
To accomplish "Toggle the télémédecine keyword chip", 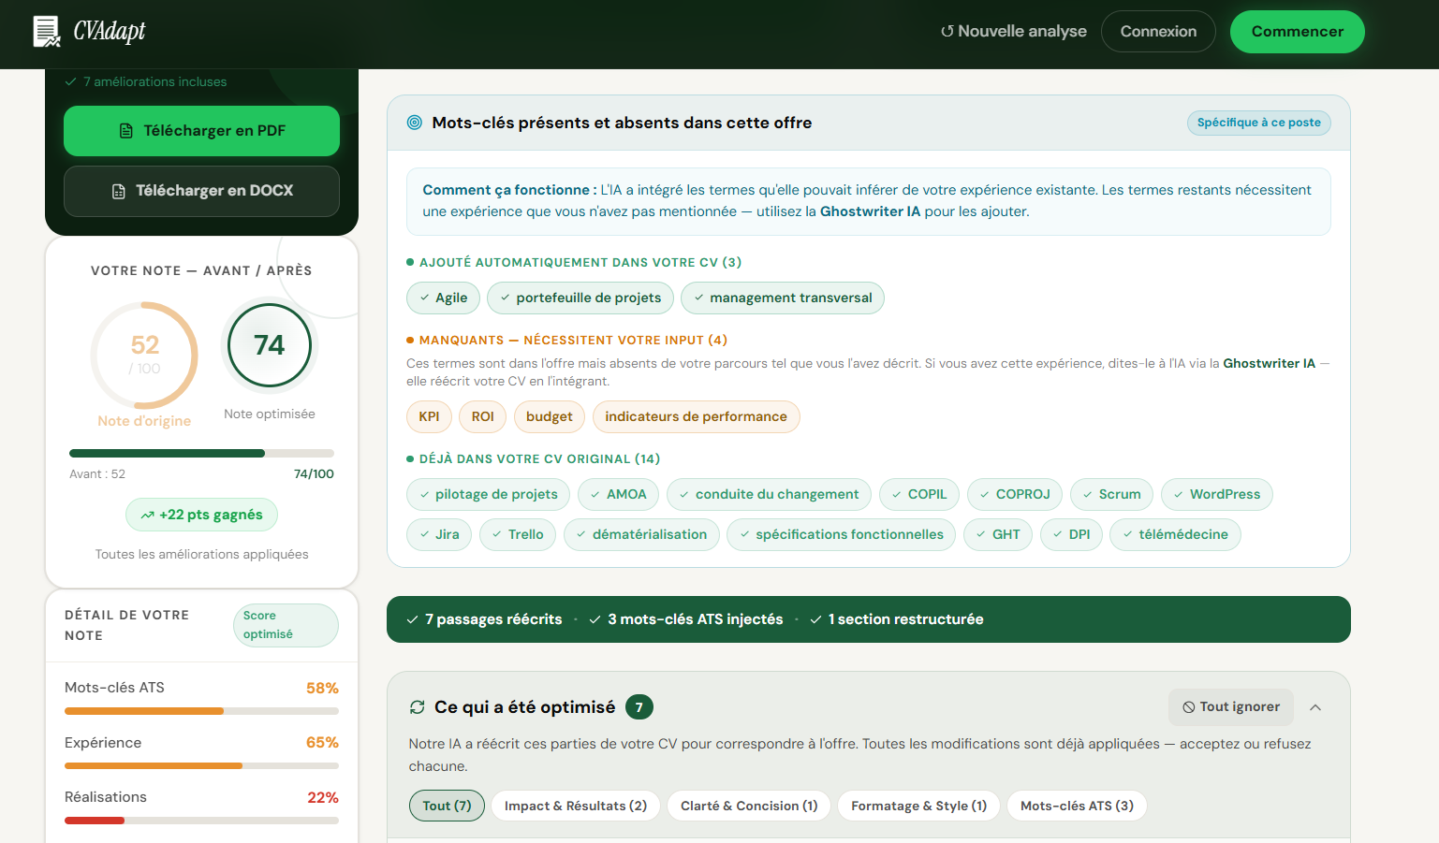I will [1175, 534].
